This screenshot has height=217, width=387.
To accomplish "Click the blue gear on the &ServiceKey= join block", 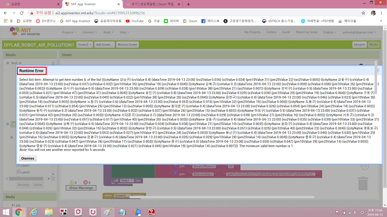I will pyautogui.click(x=175, y=173).
